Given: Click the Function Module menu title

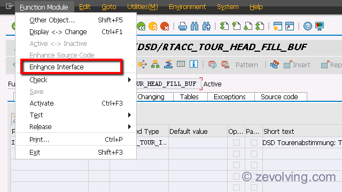Looking at the screenshot, I should point(44,7).
